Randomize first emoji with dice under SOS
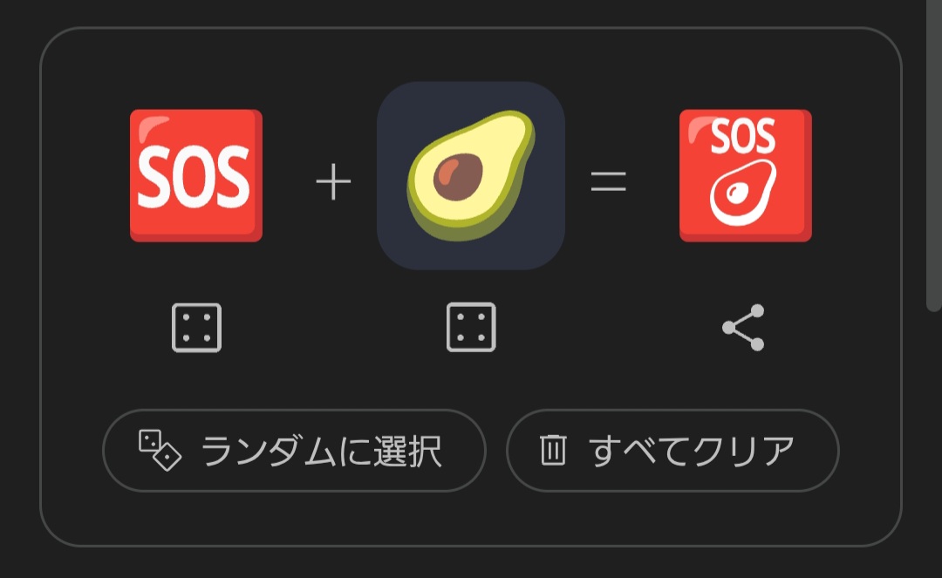Image resolution: width=942 pixels, height=578 pixels. 196,328
